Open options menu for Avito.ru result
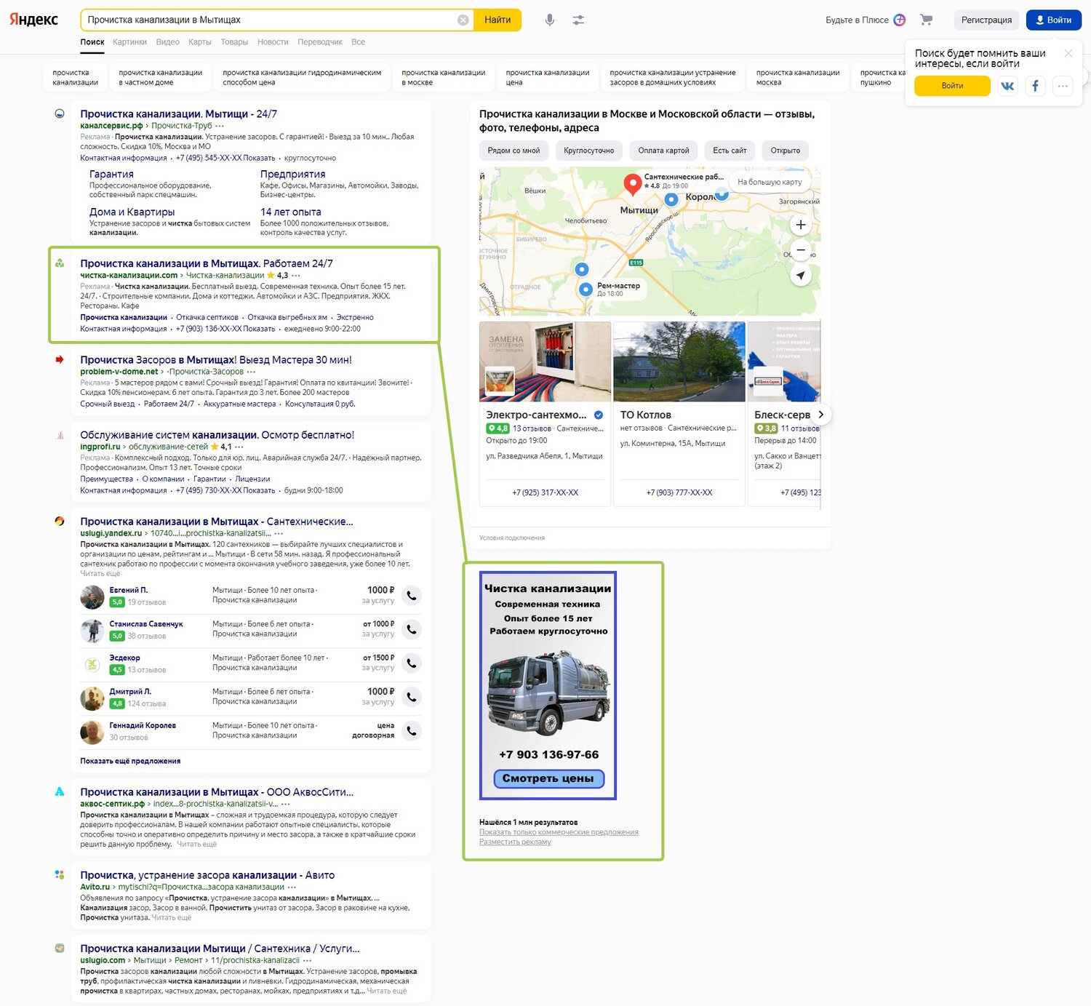Screen dimensions: 1091x1006 point(292,887)
